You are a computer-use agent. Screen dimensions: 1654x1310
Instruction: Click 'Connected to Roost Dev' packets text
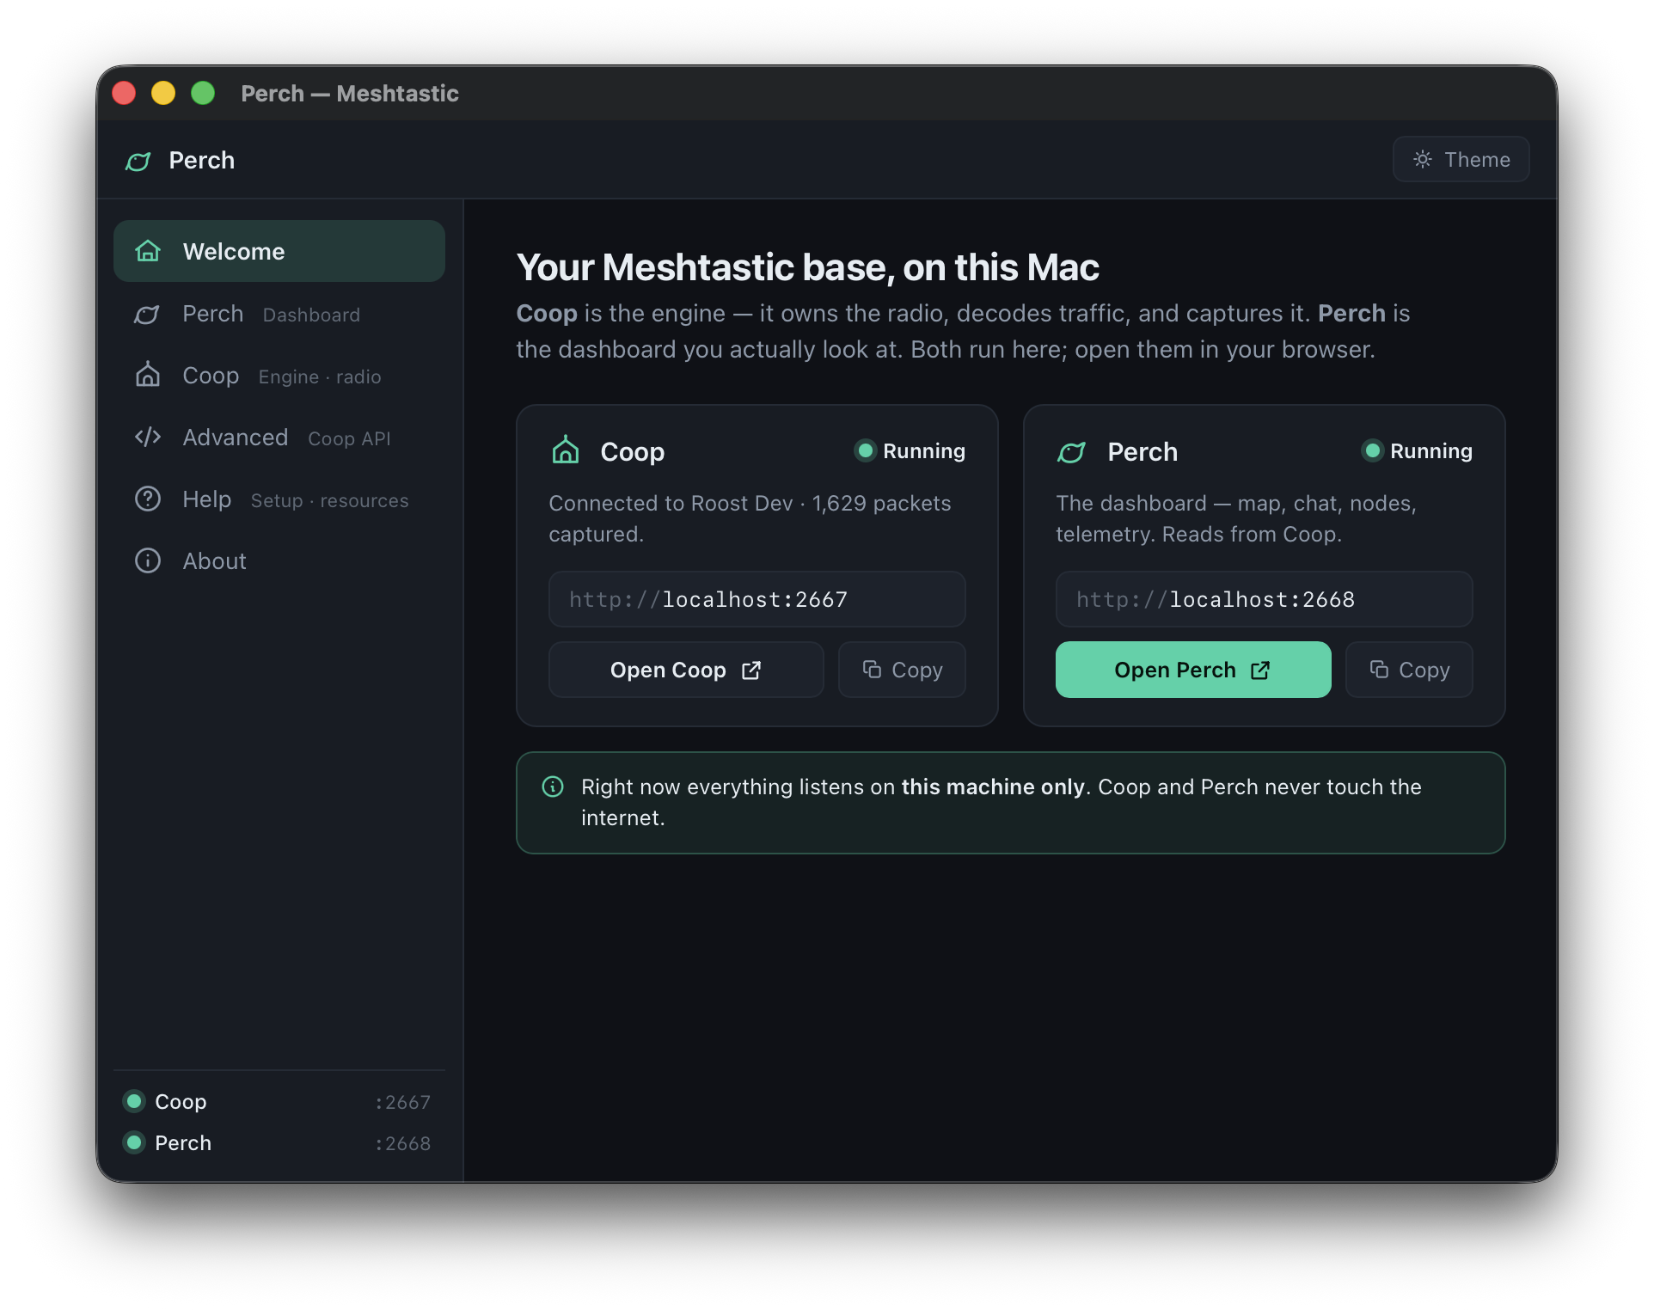coord(750,518)
